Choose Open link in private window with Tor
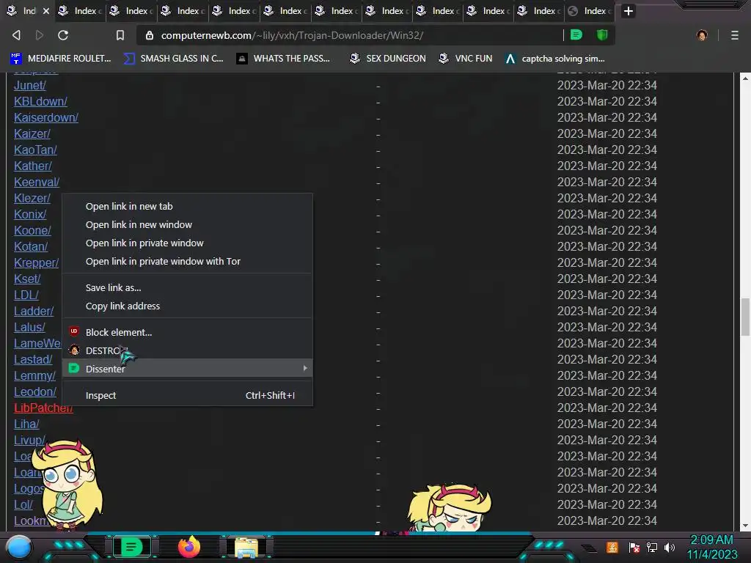This screenshot has width=751, height=563. tap(187, 262)
